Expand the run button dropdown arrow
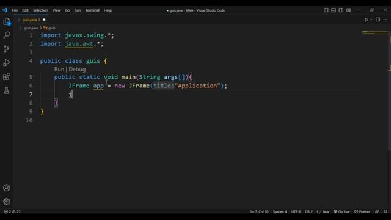This screenshot has width=391, height=220. 371,20
